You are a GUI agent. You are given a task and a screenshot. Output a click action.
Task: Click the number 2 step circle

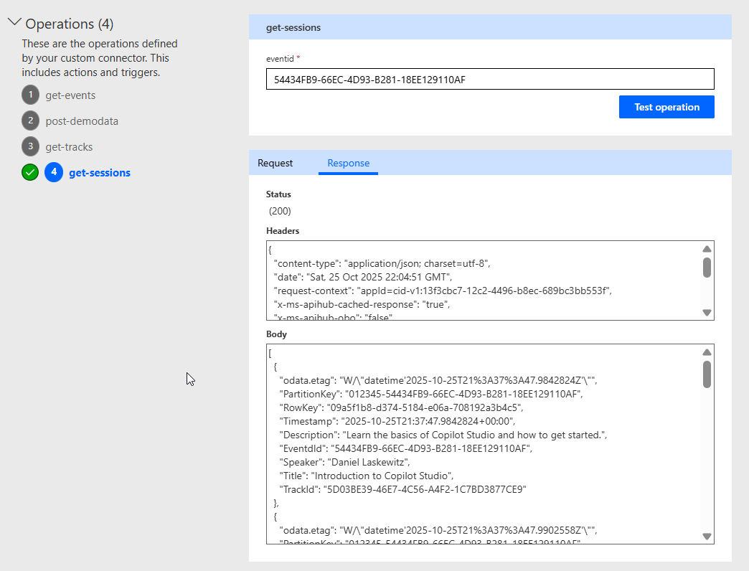point(30,121)
